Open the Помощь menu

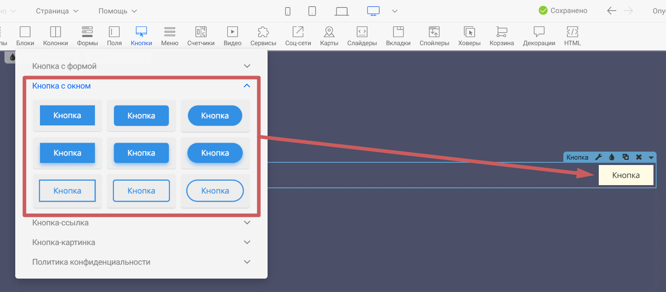click(x=117, y=11)
